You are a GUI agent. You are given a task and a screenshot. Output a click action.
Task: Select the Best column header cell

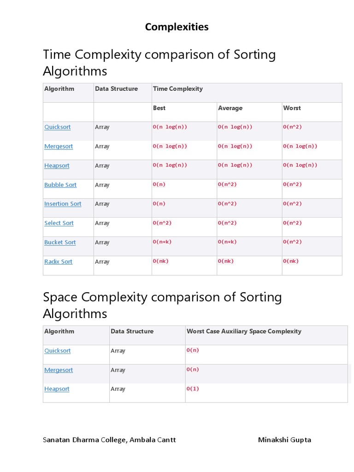pos(159,108)
